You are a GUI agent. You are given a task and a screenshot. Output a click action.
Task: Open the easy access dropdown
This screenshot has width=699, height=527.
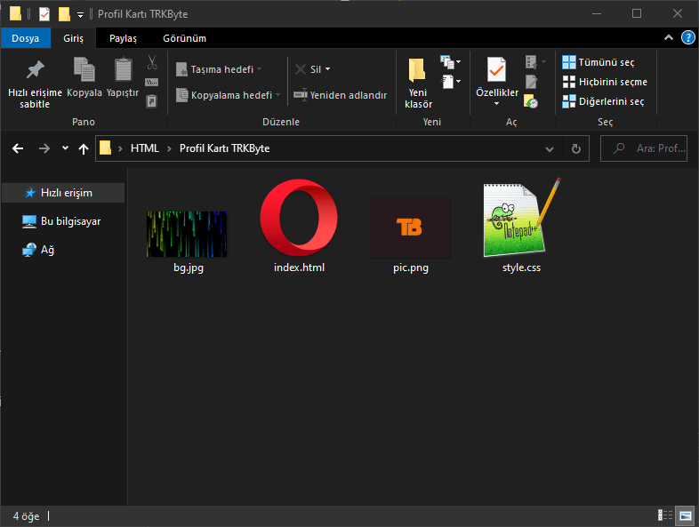point(450,82)
